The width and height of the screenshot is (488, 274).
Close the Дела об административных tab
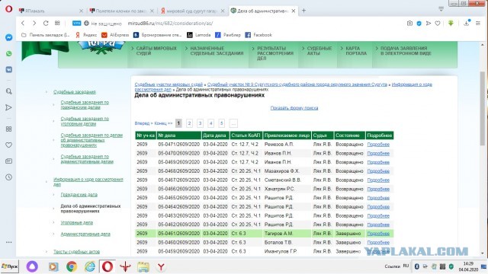pyautogui.click(x=293, y=11)
